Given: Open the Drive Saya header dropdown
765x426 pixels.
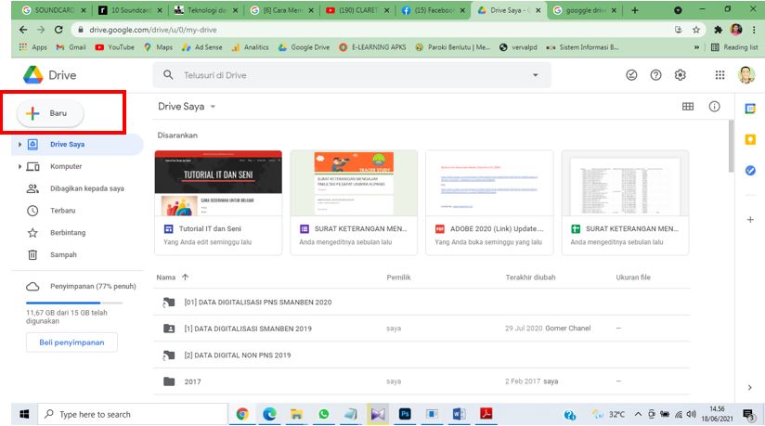Looking at the screenshot, I should pyautogui.click(x=213, y=107).
